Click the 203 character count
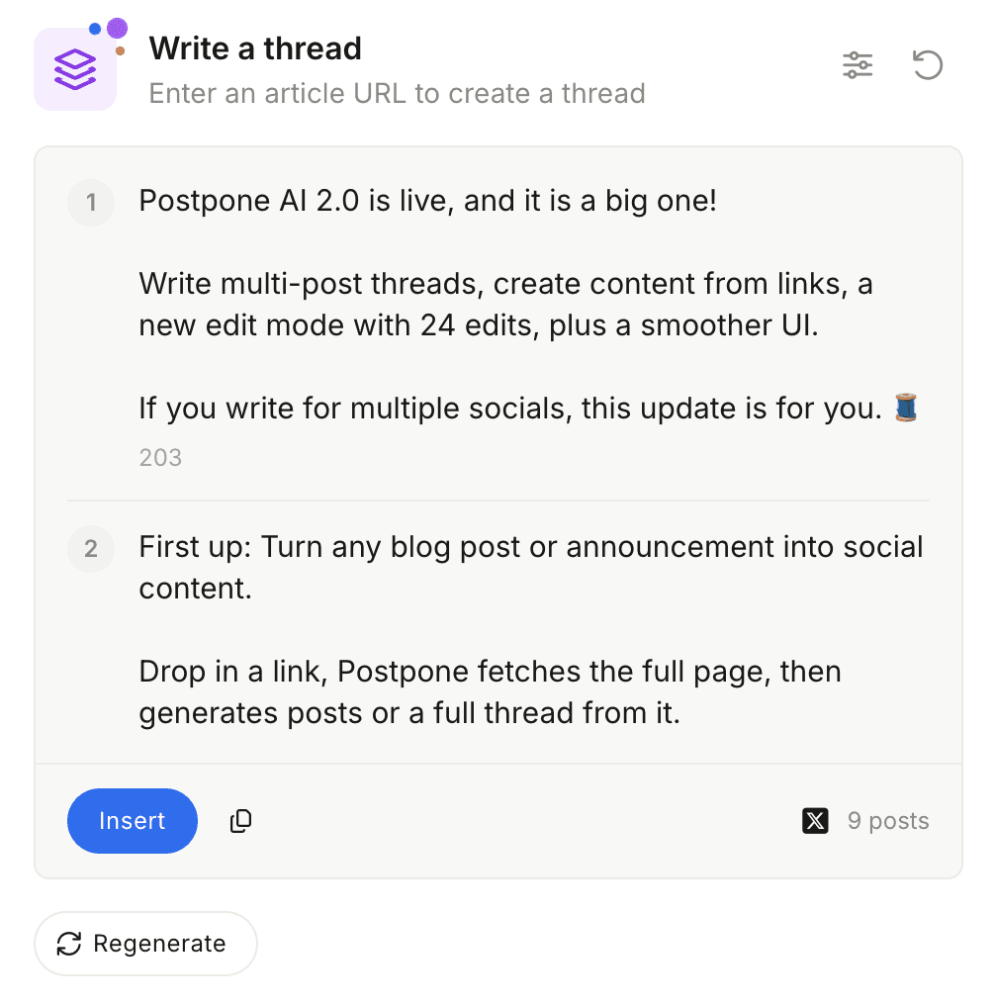This screenshot has width=995, height=1005. 160,457
